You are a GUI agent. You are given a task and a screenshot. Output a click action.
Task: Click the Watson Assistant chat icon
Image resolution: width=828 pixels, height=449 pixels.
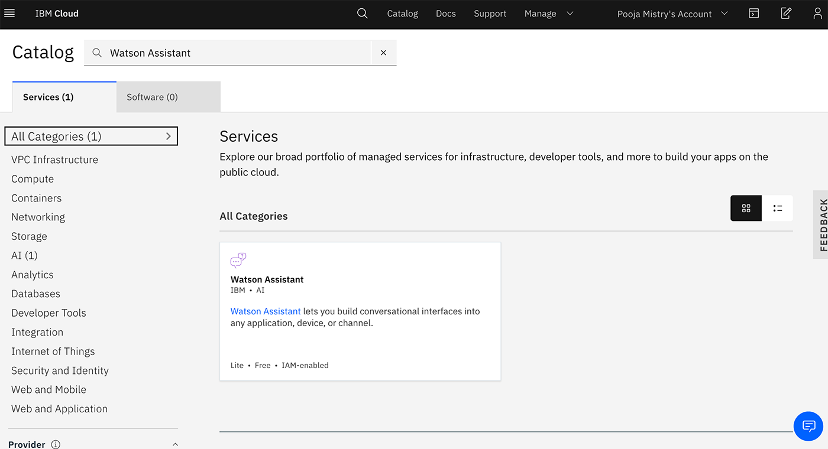pos(238,261)
